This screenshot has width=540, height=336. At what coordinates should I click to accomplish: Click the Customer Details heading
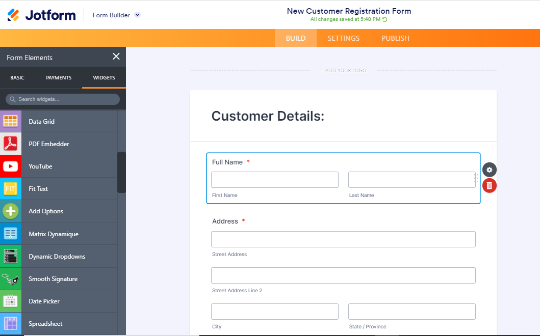tap(268, 116)
